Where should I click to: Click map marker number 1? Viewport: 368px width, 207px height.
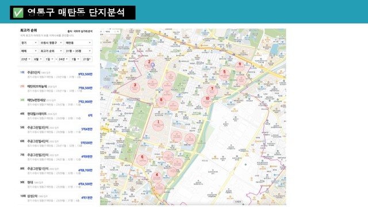click(x=158, y=125)
